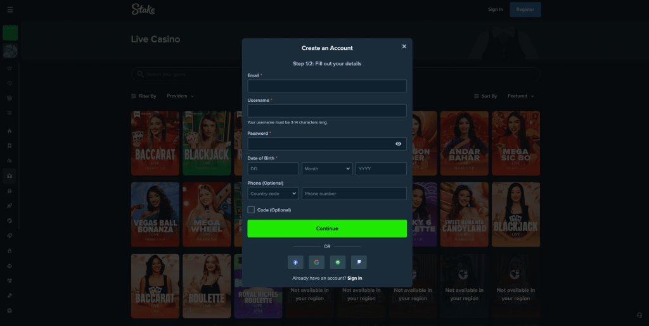Click the Register button in header
649x326 pixels.
(x=525, y=9)
